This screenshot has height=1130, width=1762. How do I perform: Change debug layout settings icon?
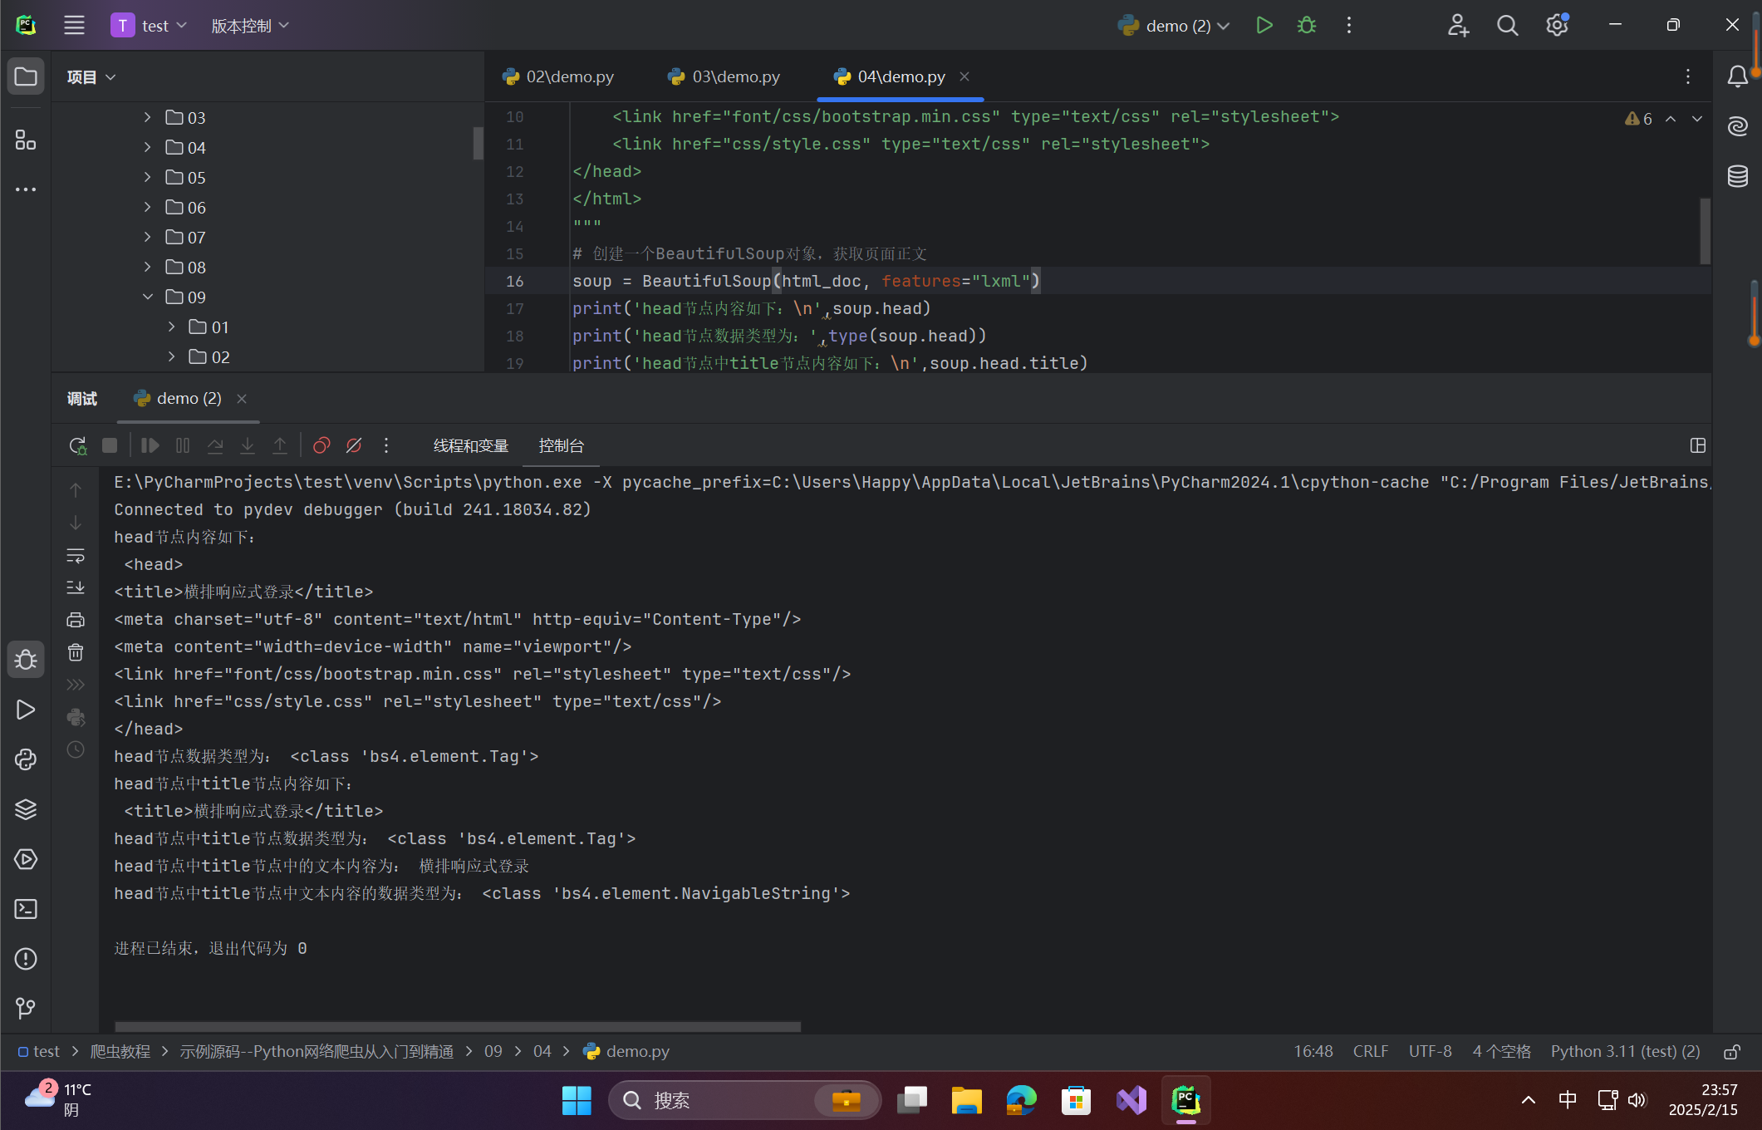point(1698,445)
